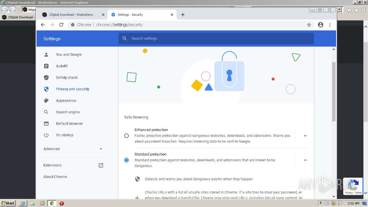368x207 pixels.
Task: Click the Search engine magnifier icon
Action: (x=46, y=112)
